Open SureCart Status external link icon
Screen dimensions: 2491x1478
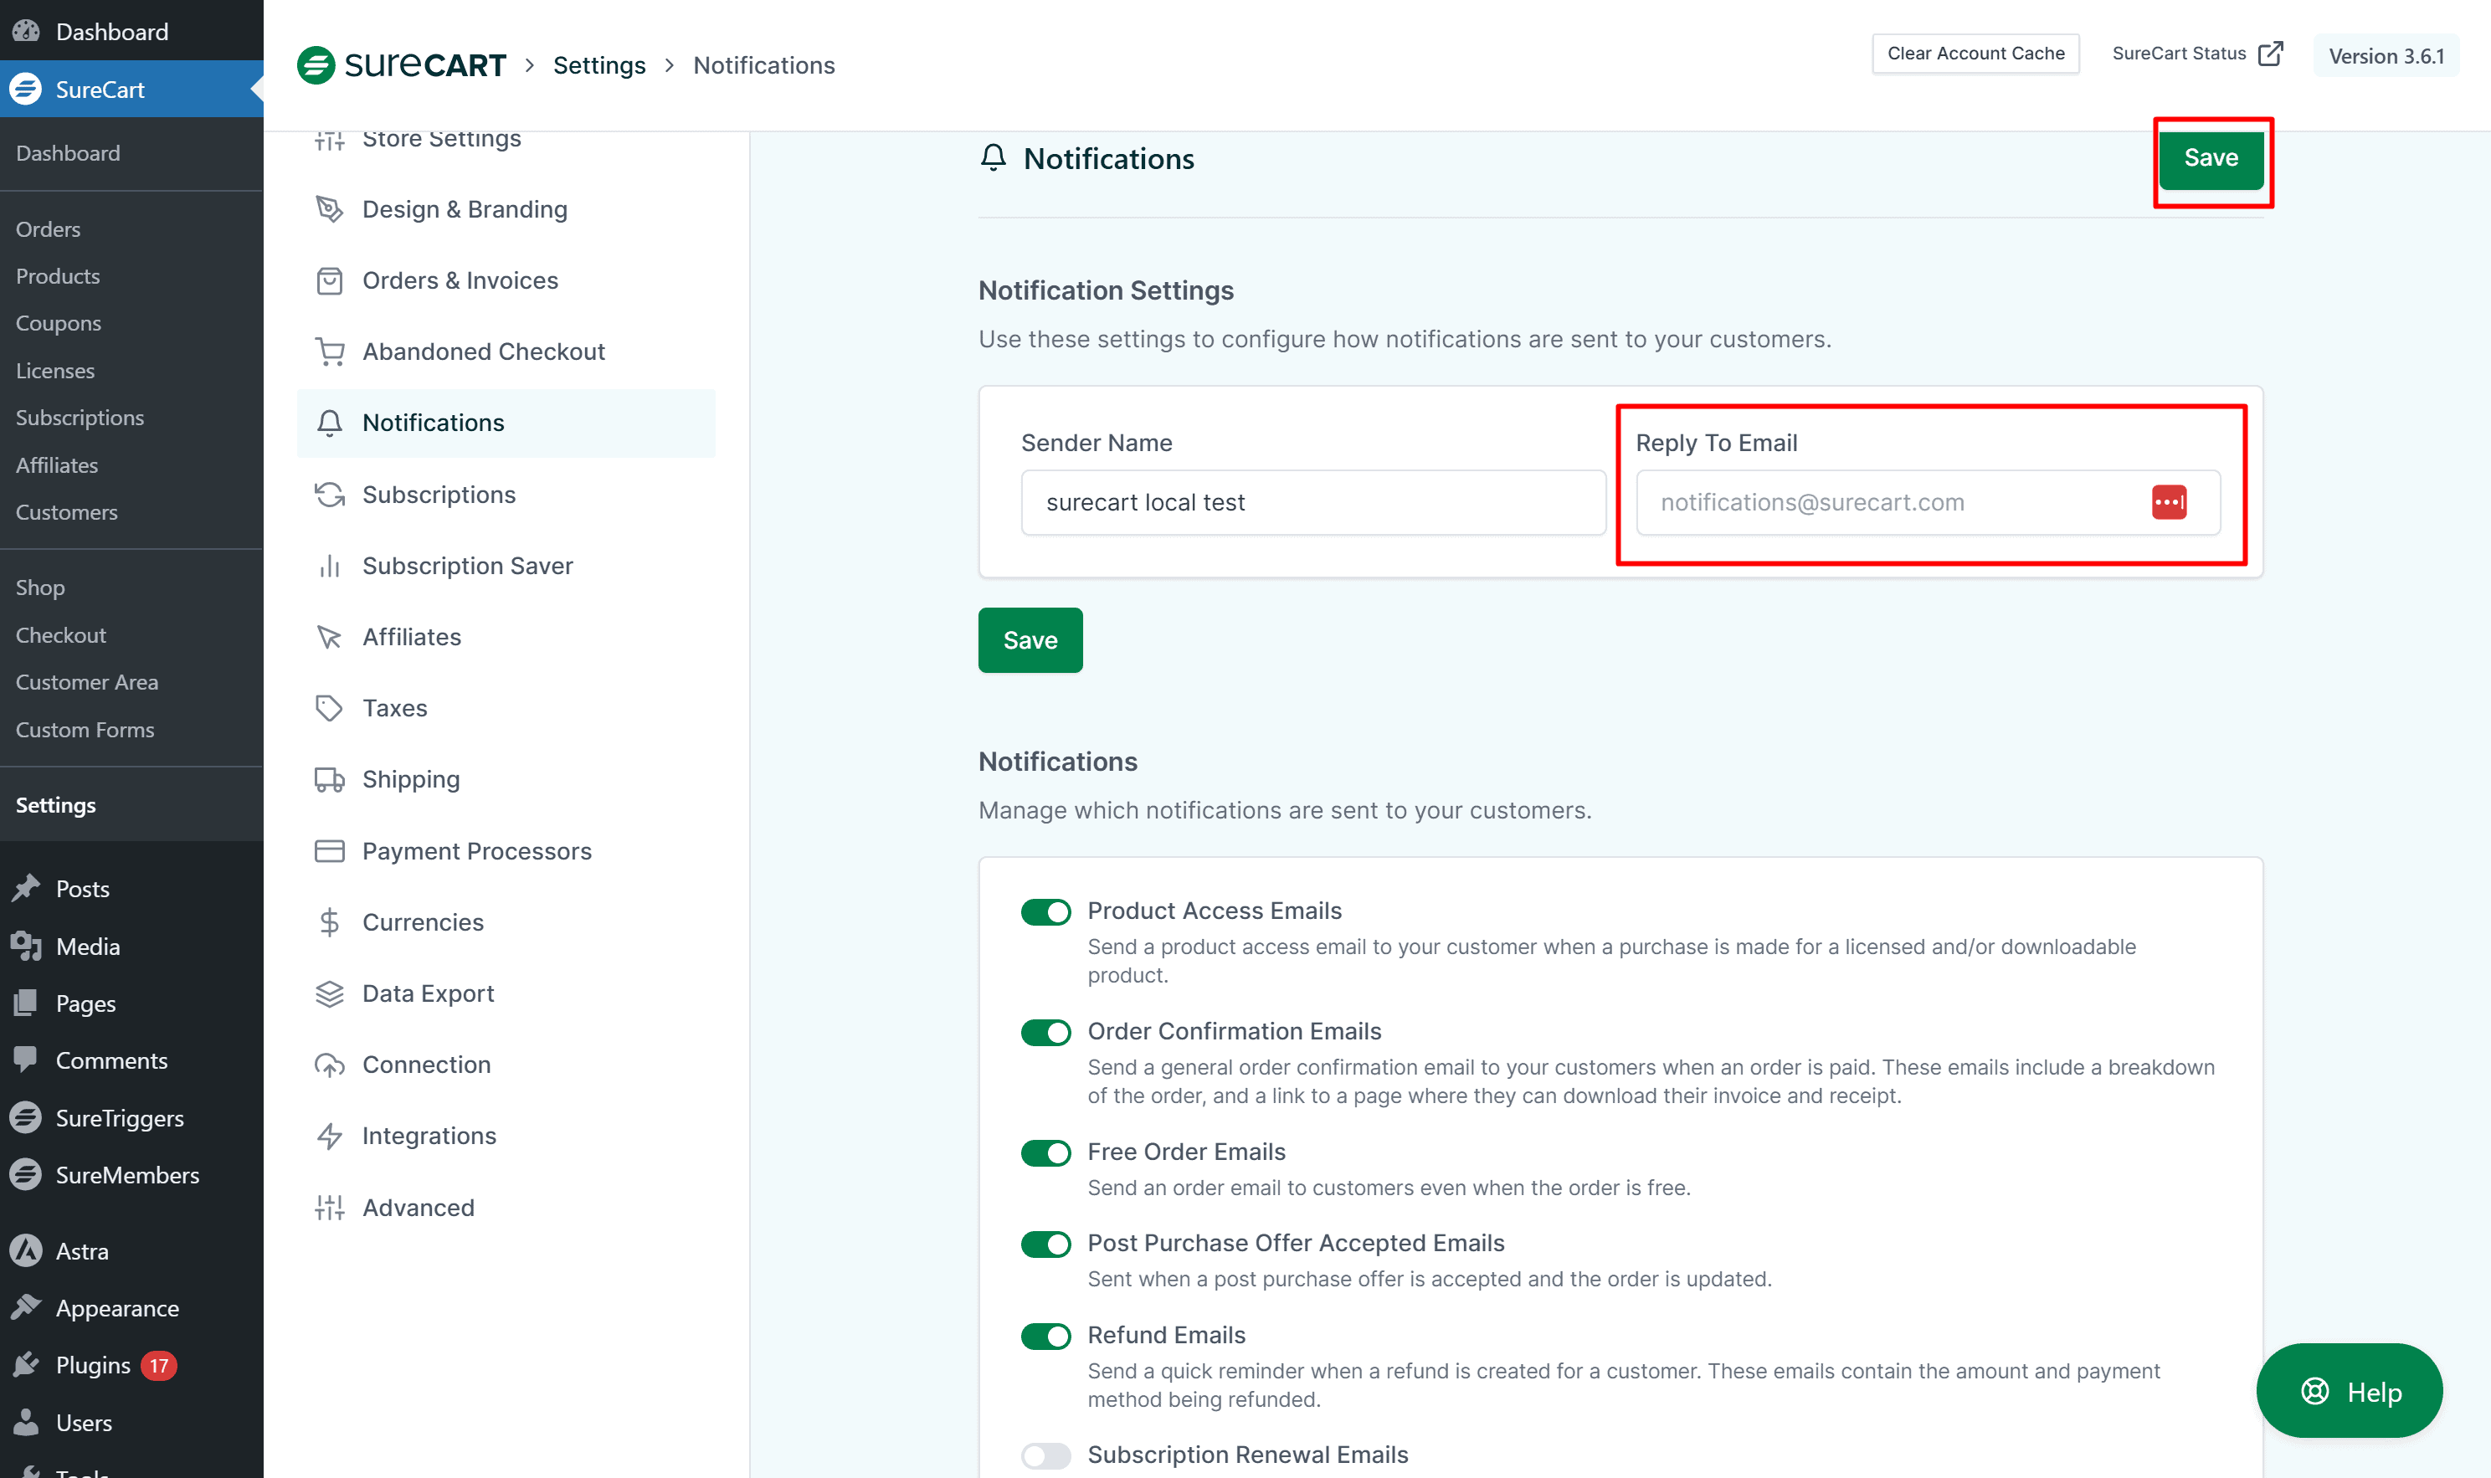pyautogui.click(x=2270, y=54)
